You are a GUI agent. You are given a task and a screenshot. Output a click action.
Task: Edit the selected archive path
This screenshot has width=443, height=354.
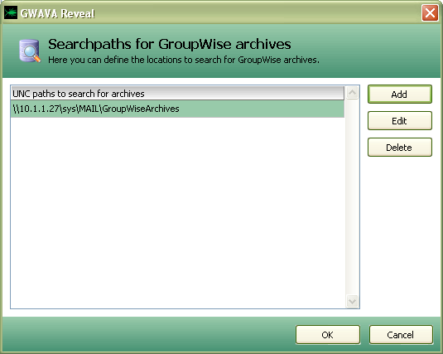coord(399,121)
